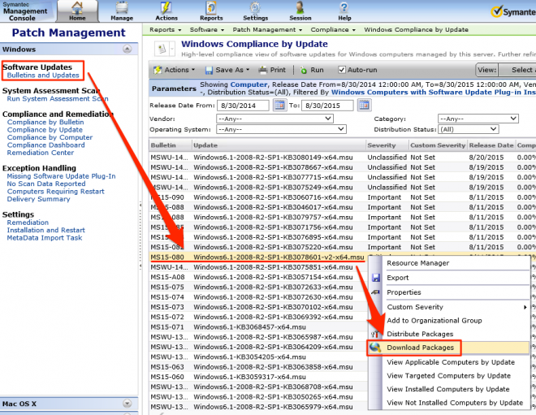Sort by the Update column header

pos(279,145)
